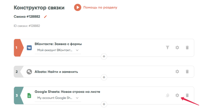Viewport: 212px width, 111px height.
Task: Play the Помощь по разделу video
Action: [x=78, y=7]
